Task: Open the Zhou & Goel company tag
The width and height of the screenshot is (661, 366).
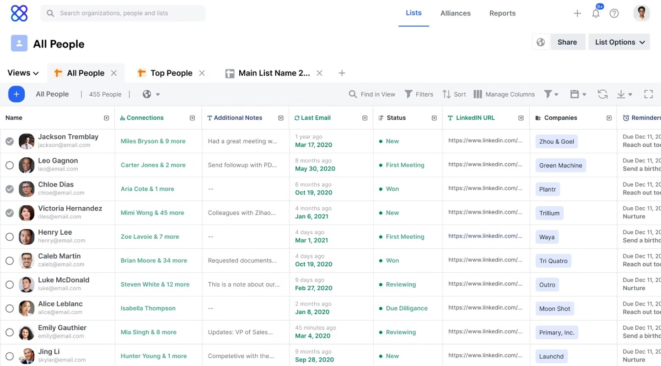Action: click(x=557, y=142)
